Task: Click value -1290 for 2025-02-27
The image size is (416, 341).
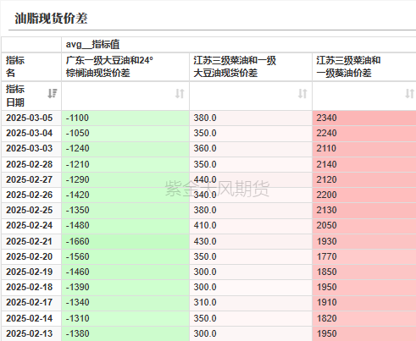Action: 77,179
